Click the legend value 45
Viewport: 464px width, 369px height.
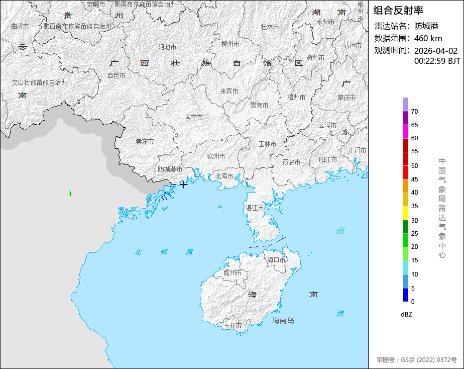(415, 179)
